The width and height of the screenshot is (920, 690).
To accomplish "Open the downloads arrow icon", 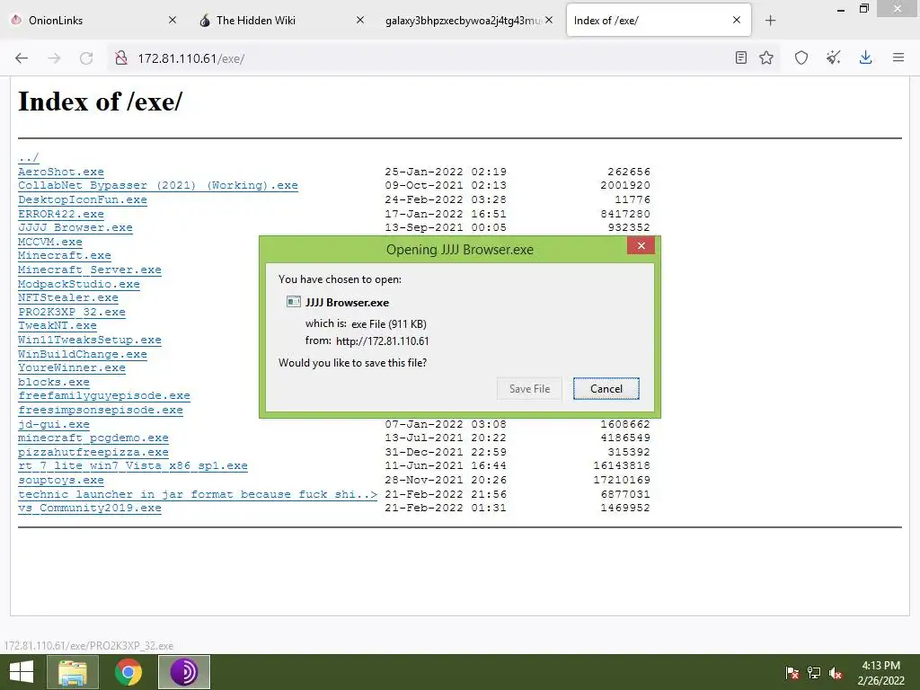I will [865, 57].
